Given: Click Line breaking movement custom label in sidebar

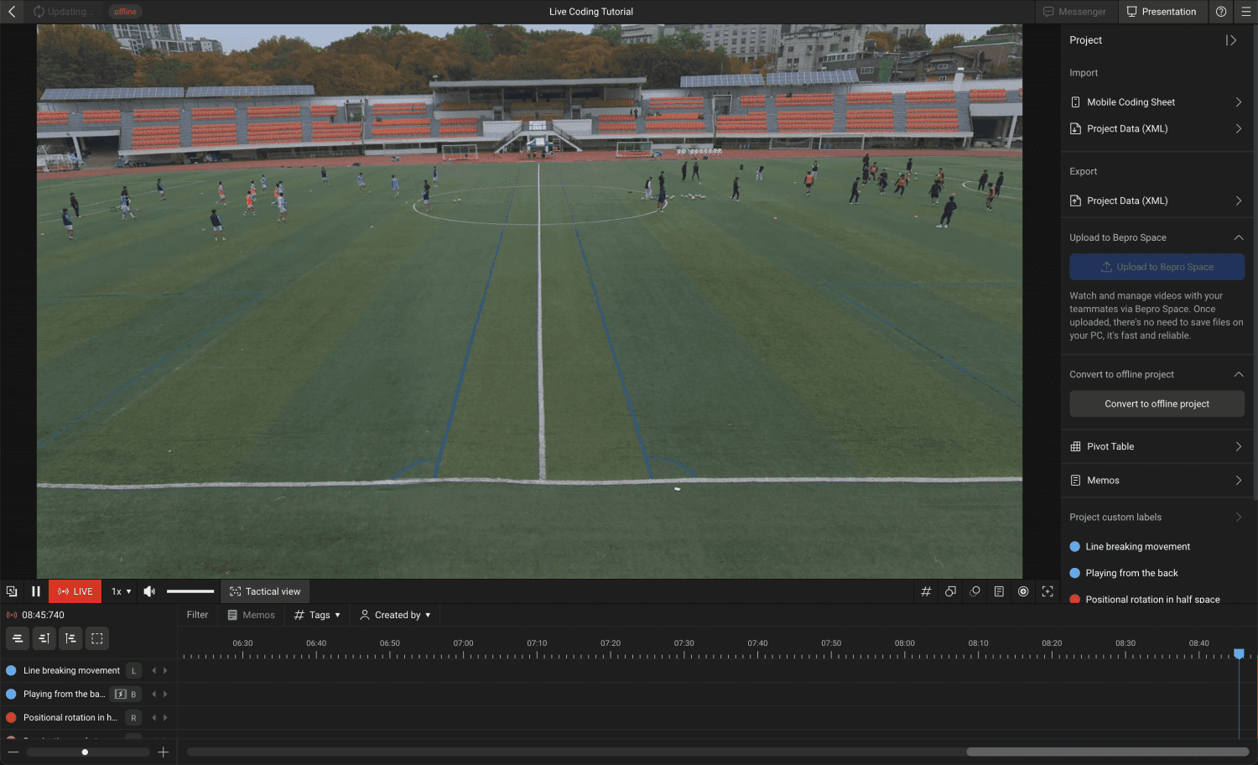Looking at the screenshot, I should pyautogui.click(x=1137, y=547).
